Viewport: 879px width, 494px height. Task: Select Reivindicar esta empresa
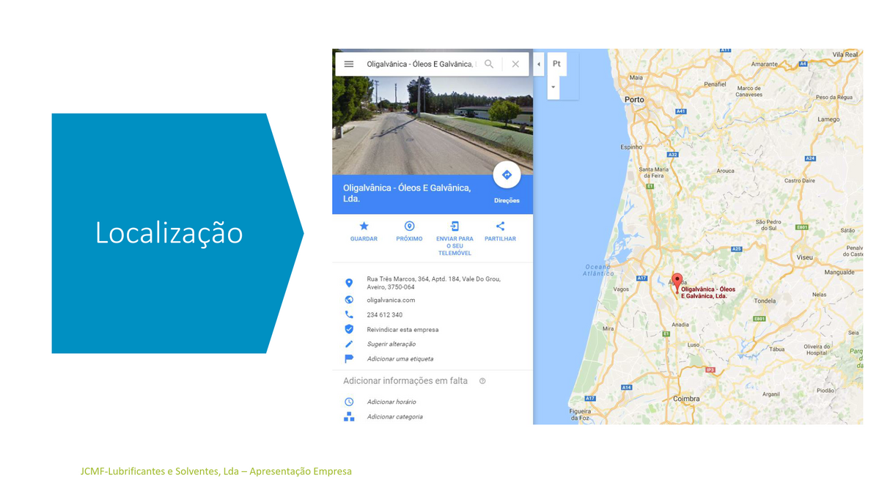(402, 330)
